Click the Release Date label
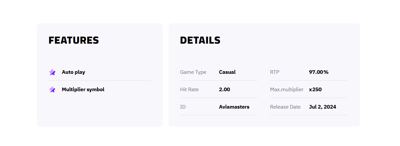The image size is (400, 146). (285, 107)
